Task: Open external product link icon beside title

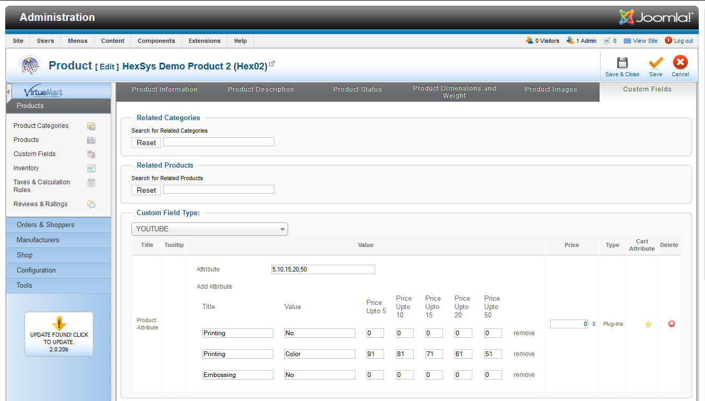Action: 272,64
